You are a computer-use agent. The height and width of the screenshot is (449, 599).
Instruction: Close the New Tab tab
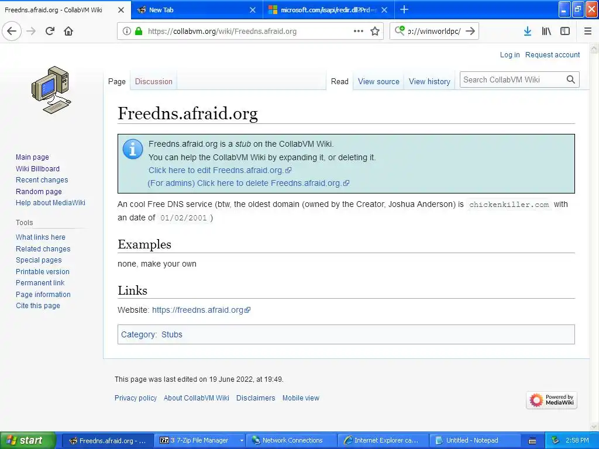click(x=253, y=10)
